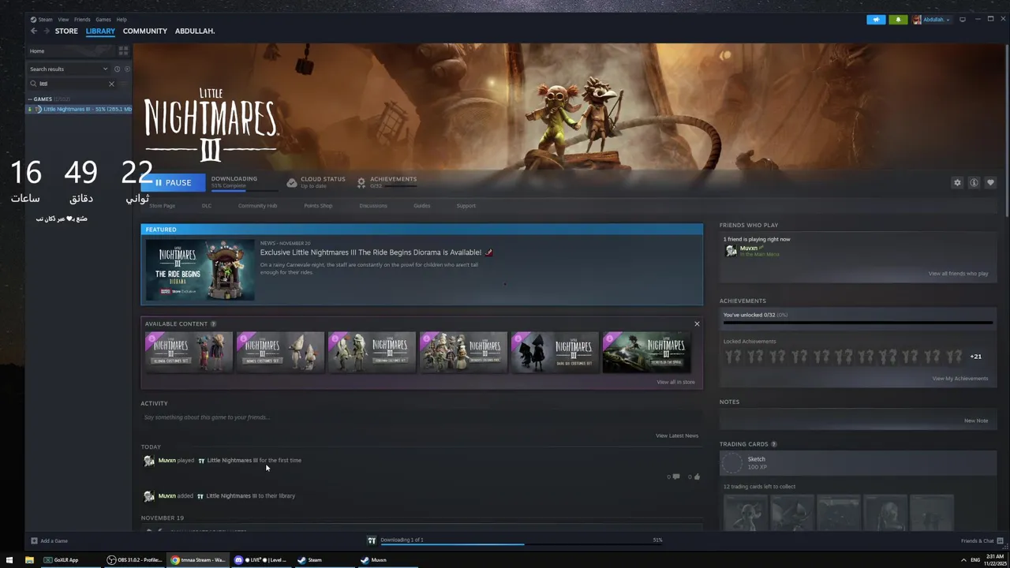Open Friends & Chat
The height and width of the screenshot is (568, 1010).
982,540
